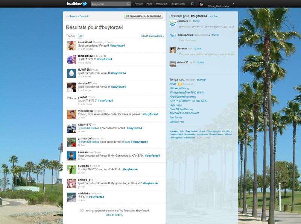The width and height of the screenshot is (301, 224).
Task: Open the Tom Parker trend
Action: [x=176, y=118]
